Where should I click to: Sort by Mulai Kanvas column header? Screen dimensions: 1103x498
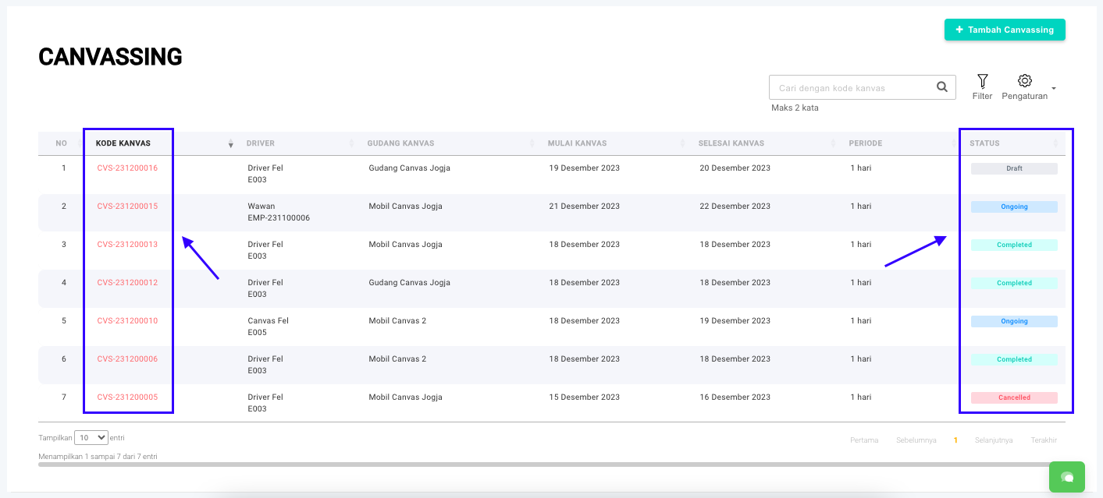(x=577, y=143)
